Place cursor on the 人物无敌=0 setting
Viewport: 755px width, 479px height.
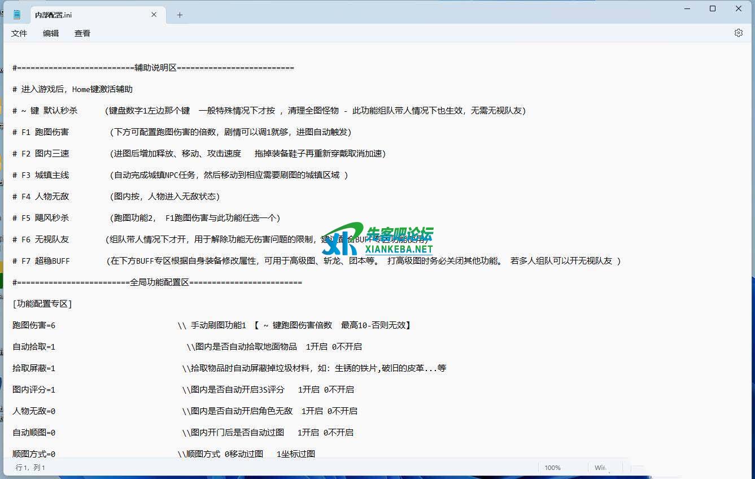pos(34,411)
